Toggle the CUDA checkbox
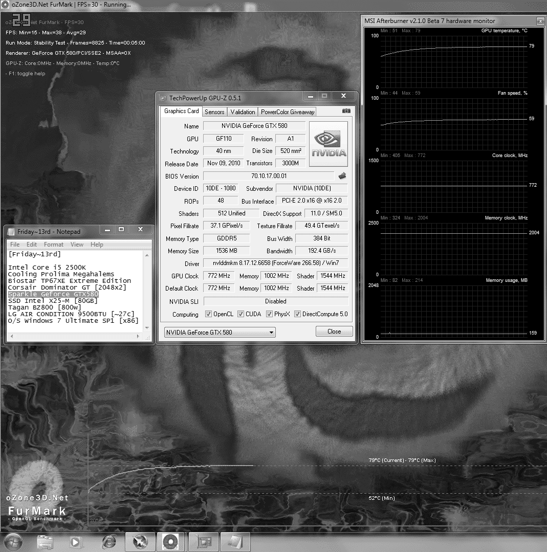This screenshot has height=552, width=547. tap(241, 314)
